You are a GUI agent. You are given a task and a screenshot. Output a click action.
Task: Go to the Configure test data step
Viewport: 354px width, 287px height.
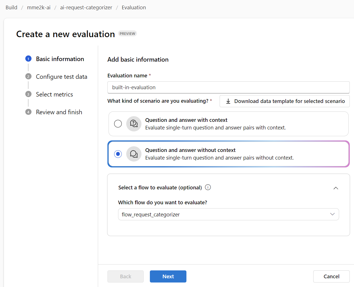[62, 77]
